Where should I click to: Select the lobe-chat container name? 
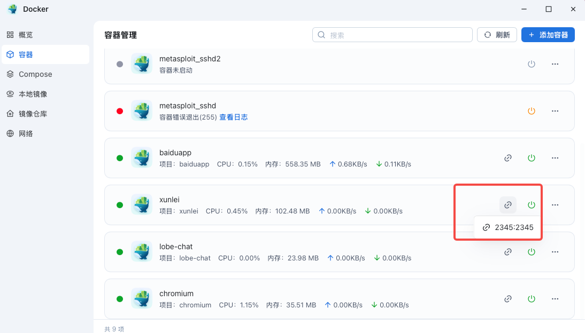point(176,247)
